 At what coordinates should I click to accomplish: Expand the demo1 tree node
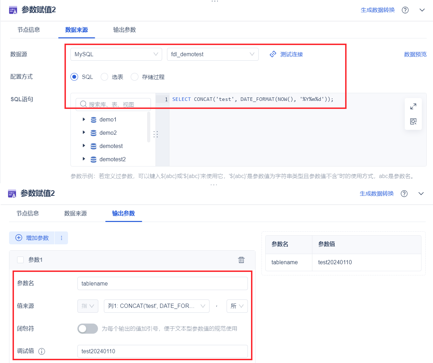coord(84,119)
